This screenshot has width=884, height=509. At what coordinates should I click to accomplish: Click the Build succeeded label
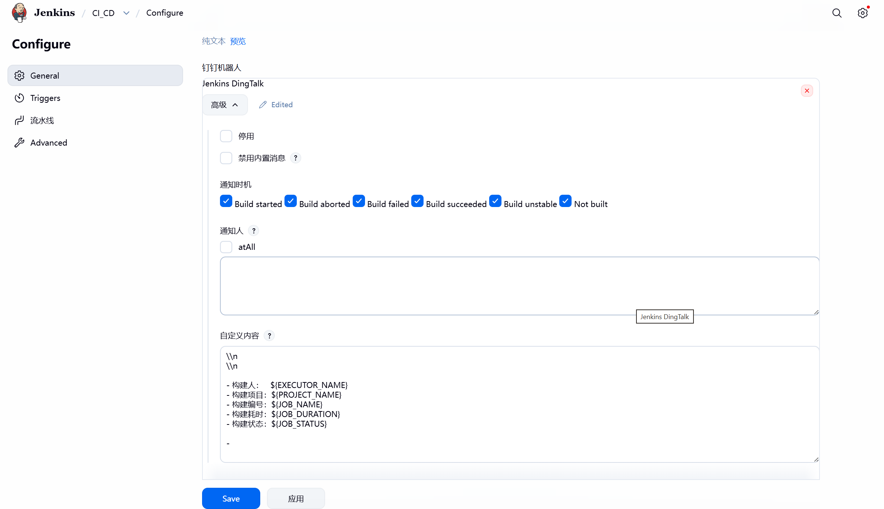(x=456, y=204)
